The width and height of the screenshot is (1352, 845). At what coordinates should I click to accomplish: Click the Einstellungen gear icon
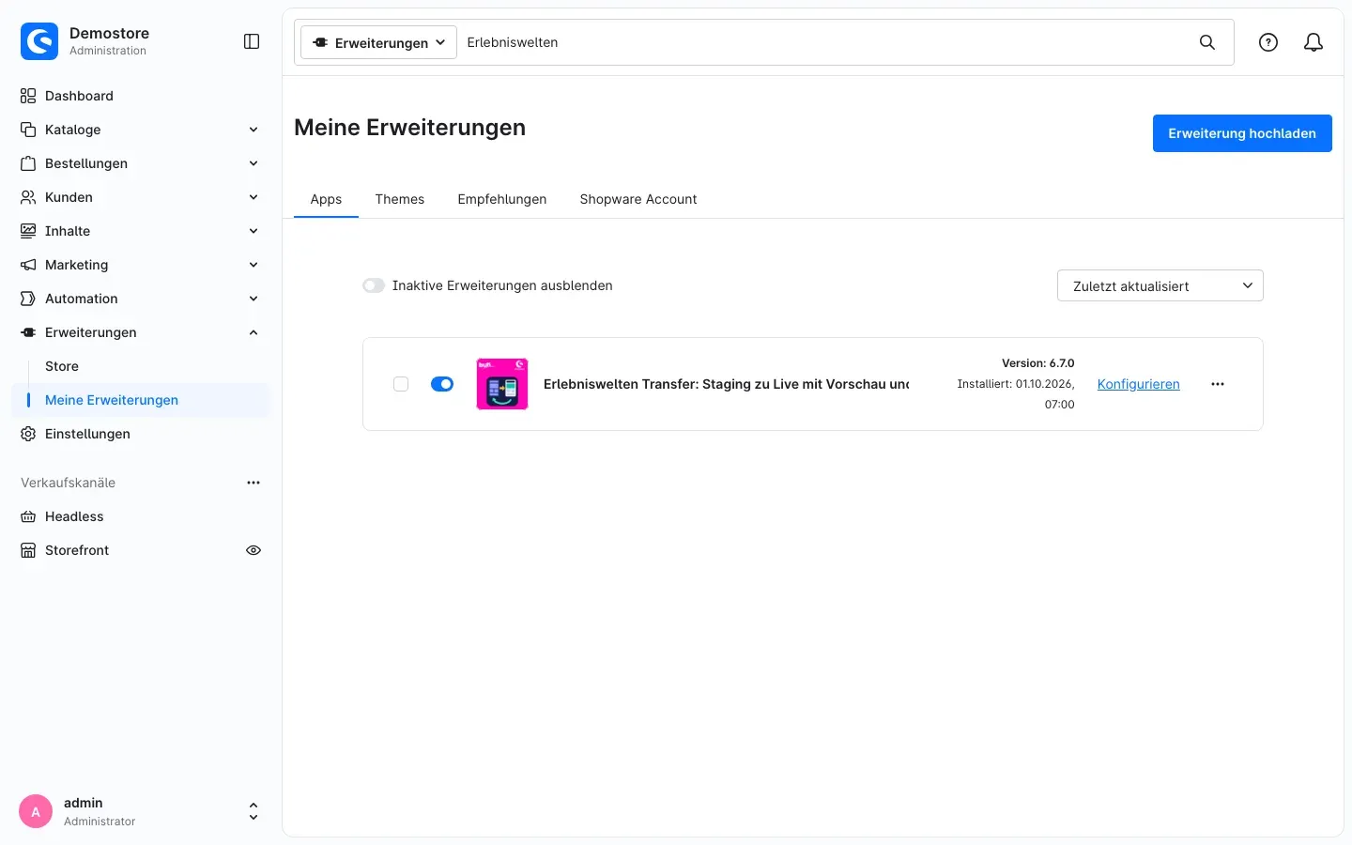(28, 434)
